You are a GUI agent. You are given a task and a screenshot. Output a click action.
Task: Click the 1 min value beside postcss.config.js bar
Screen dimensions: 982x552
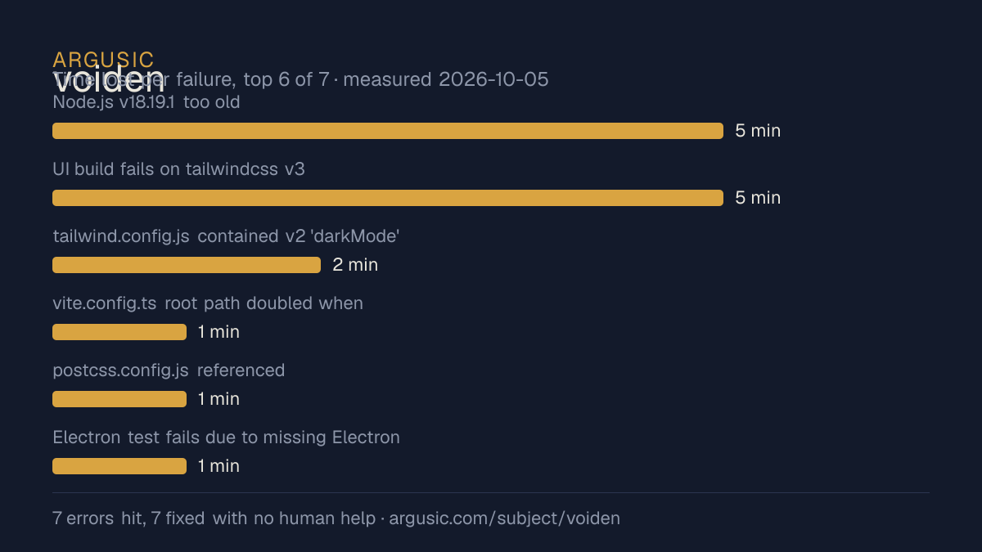218,399
